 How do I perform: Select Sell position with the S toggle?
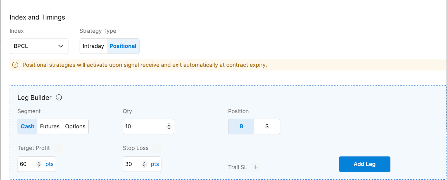point(267,126)
